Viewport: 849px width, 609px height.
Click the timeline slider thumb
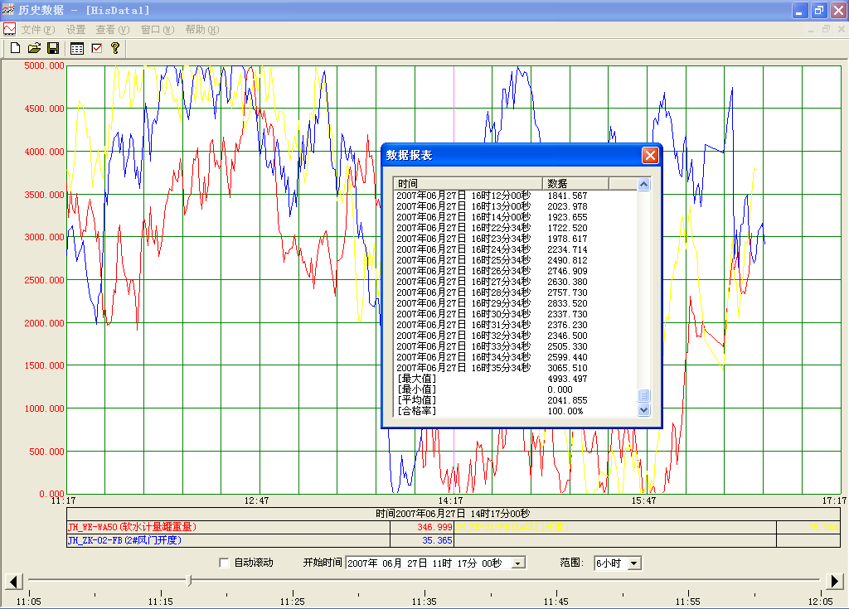[x=189, y=581]
